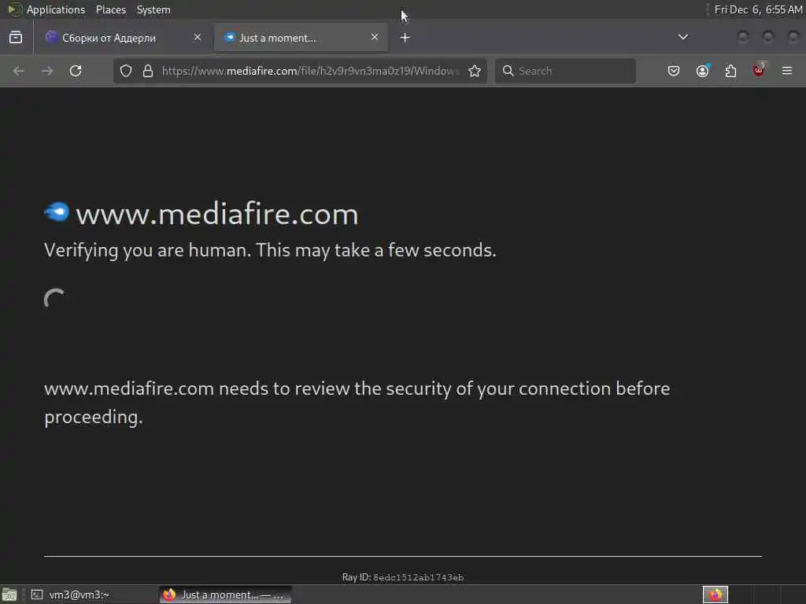Open the System menu
The height and width of the screenshot is (604, 806).
tap(153, 9)
